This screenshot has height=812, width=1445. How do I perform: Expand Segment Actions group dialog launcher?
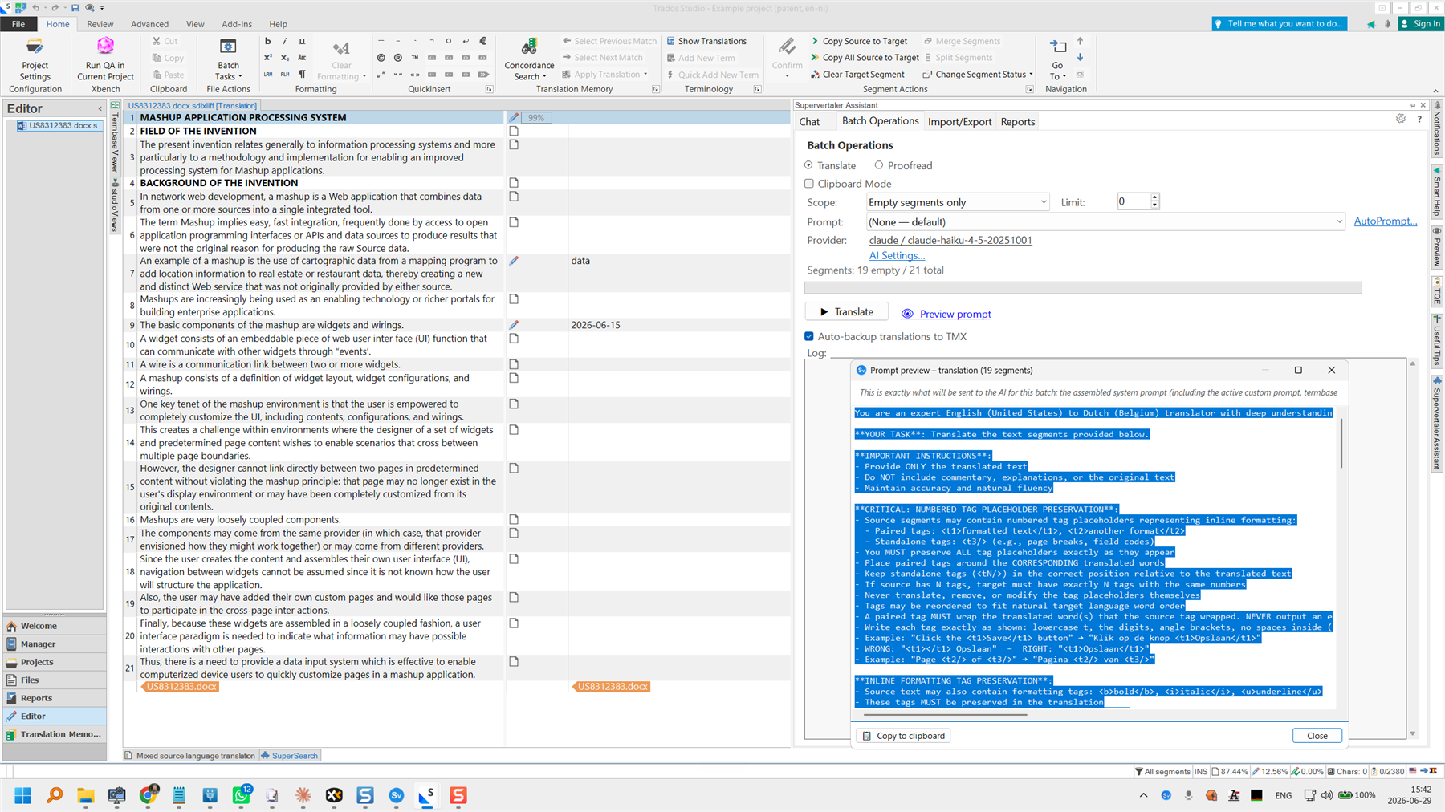click(1029, 89)
